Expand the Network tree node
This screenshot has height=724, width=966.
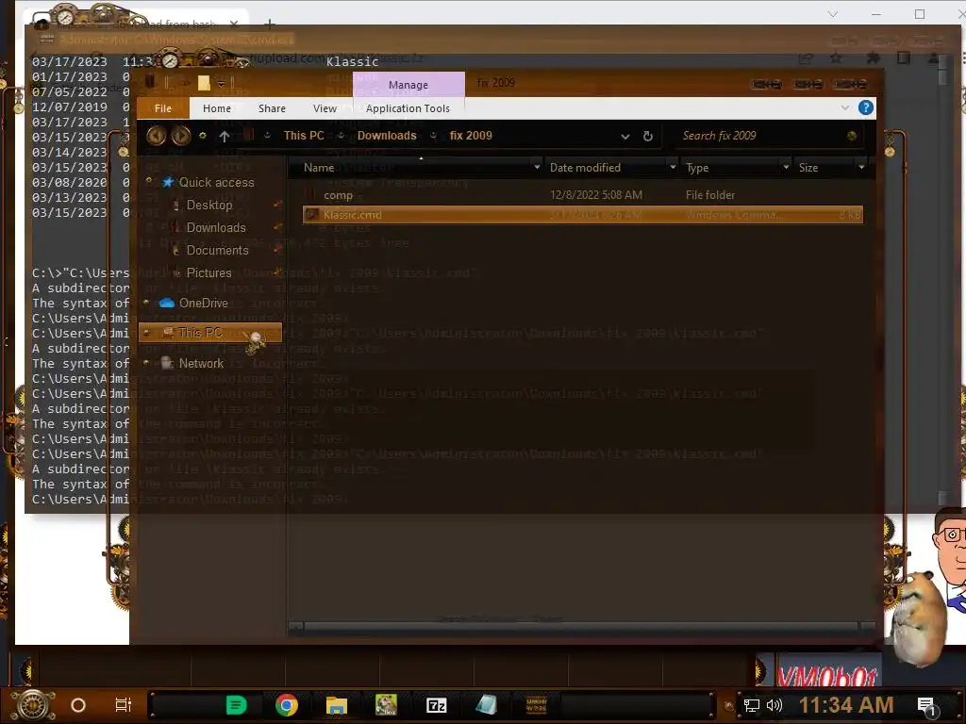click(146, 363)
